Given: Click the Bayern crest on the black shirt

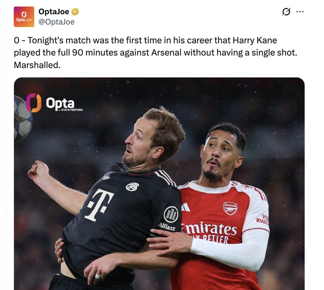Looking at the screenshot, I should (x=132, y=186).
